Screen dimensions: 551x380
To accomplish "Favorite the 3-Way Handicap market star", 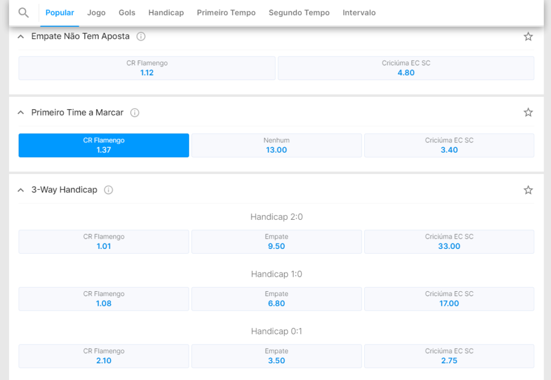I will (528, 190).
